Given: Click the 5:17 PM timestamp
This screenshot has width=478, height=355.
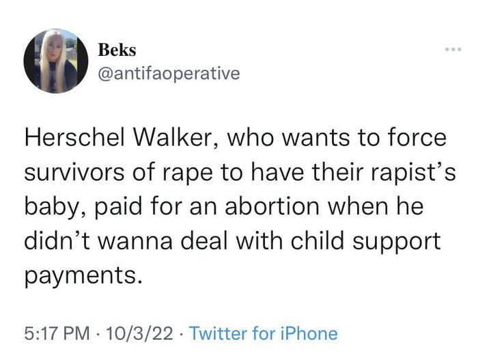Looking at the screenshot, I should click(x=57, y=333).
